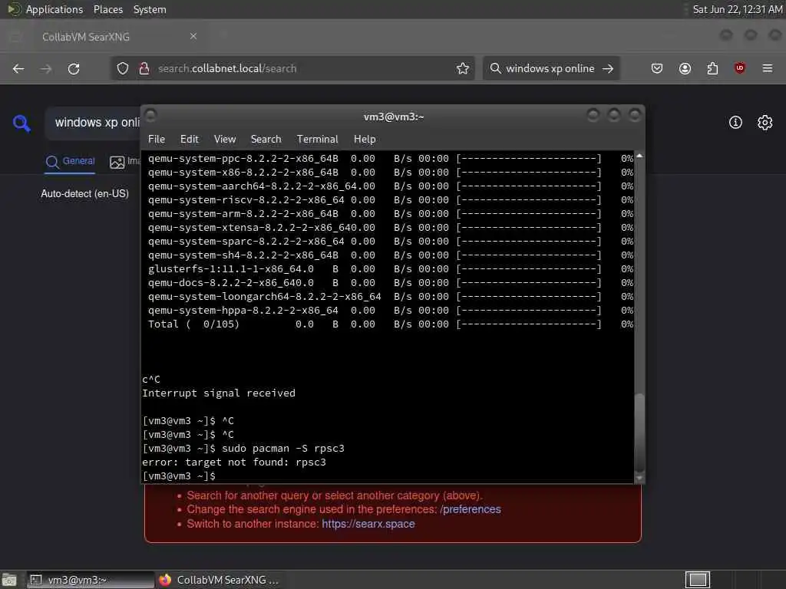Click terminal scrollbar up arrow
786x589 pixels.
(639, 156)
